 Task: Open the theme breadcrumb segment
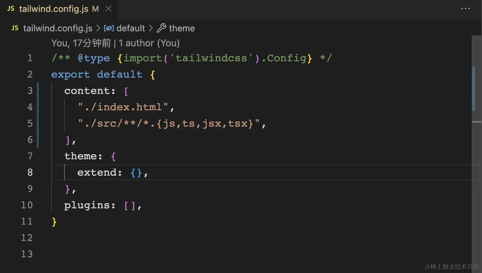point(182,28)
